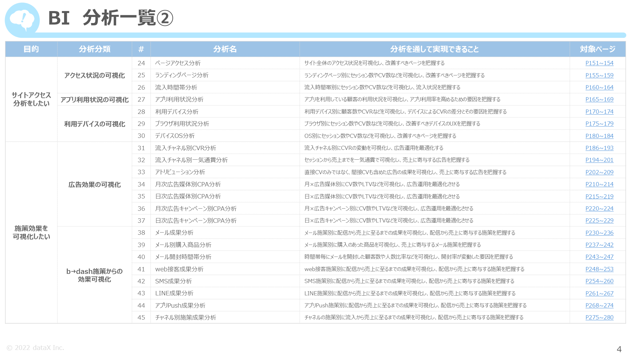Open page link P248~253
Screen dimensions: 631x355
coord(599,269)
